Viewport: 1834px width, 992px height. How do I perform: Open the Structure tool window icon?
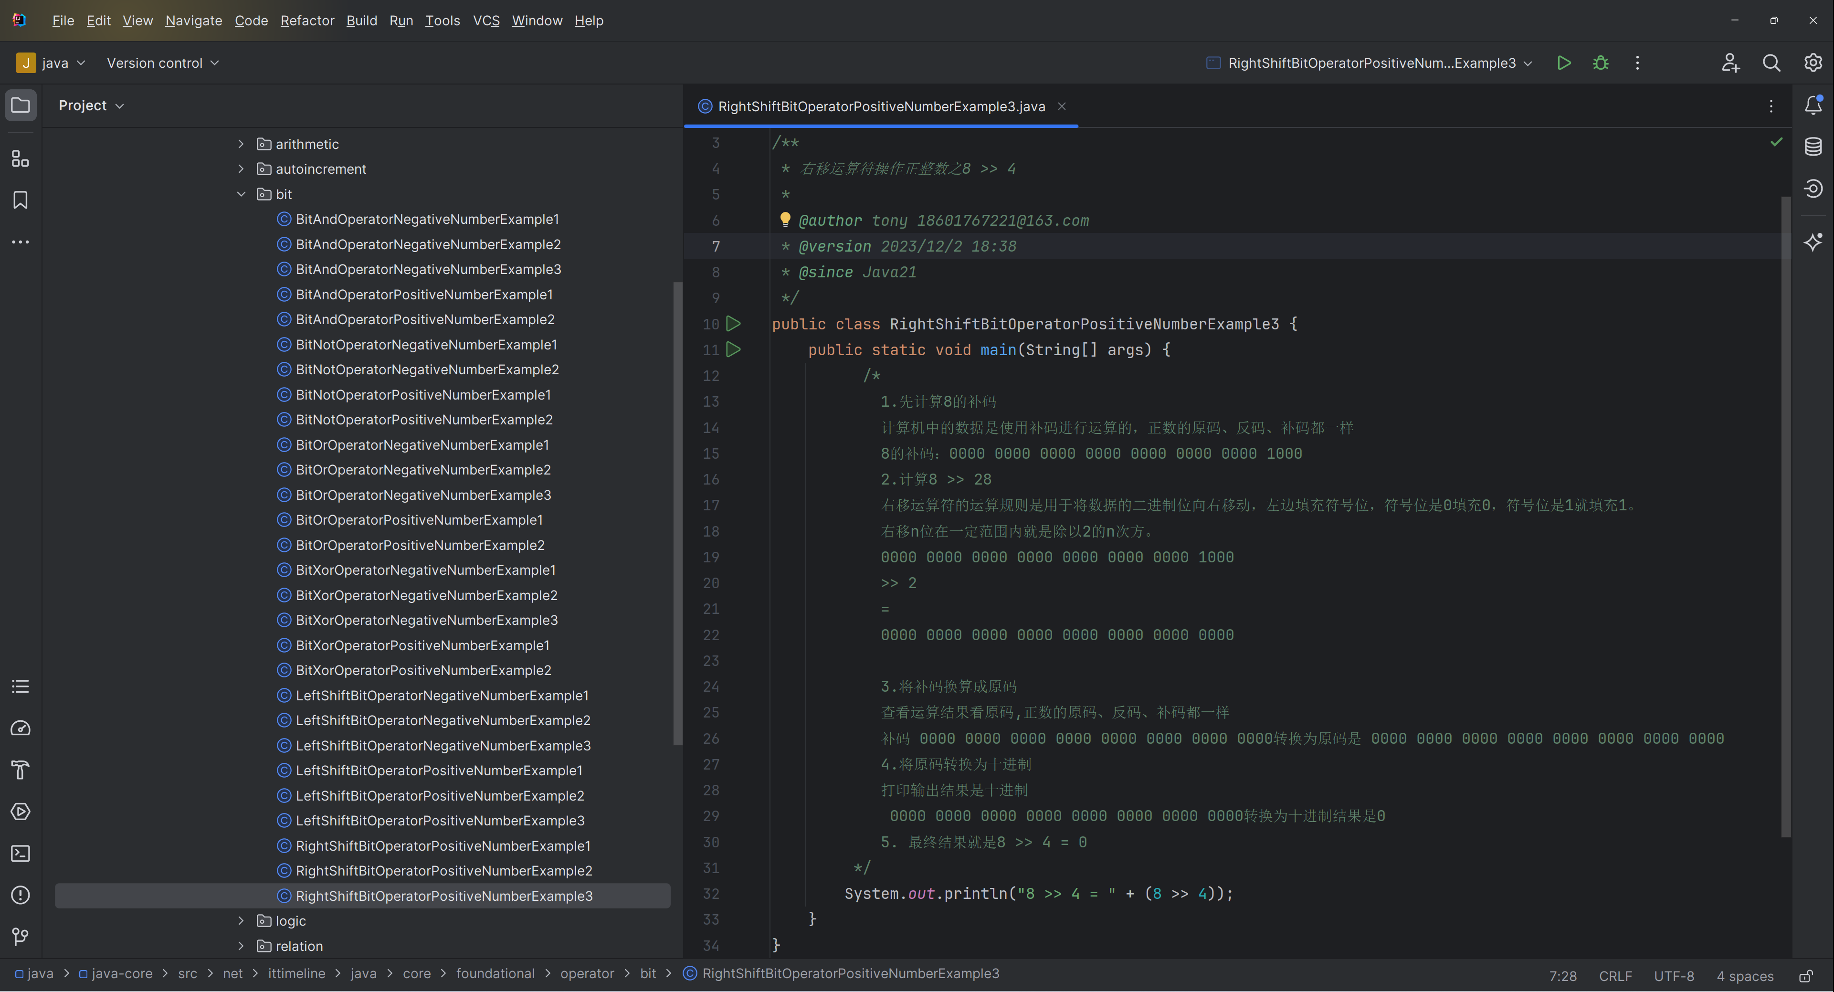pyautogui.click(x=21, y=158)
